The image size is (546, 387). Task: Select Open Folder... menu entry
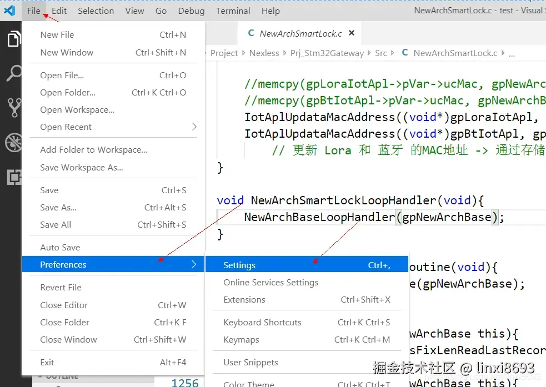click(x=113, y=93)
